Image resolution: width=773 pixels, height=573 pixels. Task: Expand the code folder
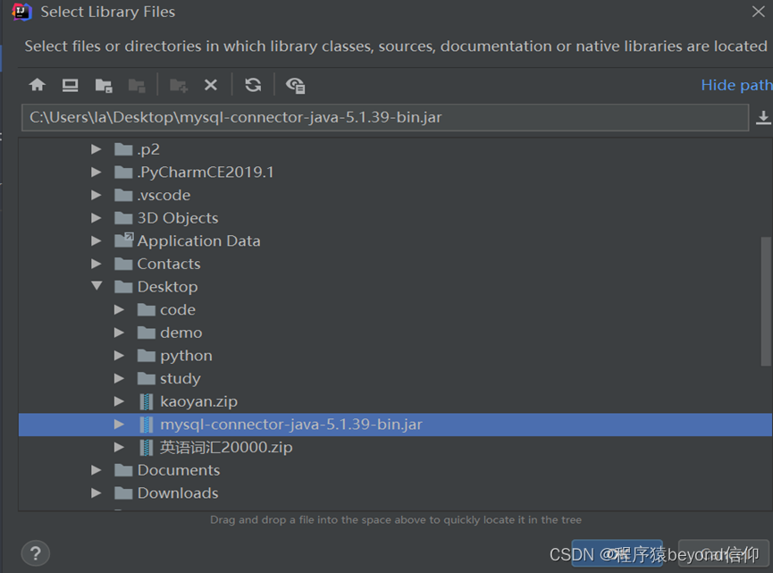click(119, 309)
